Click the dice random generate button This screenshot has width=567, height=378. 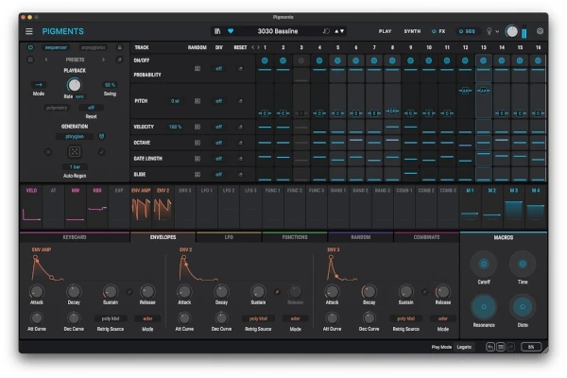pyautogui.click(x=75, y=152)
